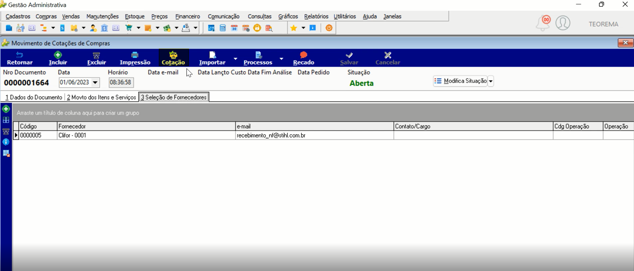634x271 pixels.
Task: Click the orange padlock toolbar icon
Action: point(257,28)
